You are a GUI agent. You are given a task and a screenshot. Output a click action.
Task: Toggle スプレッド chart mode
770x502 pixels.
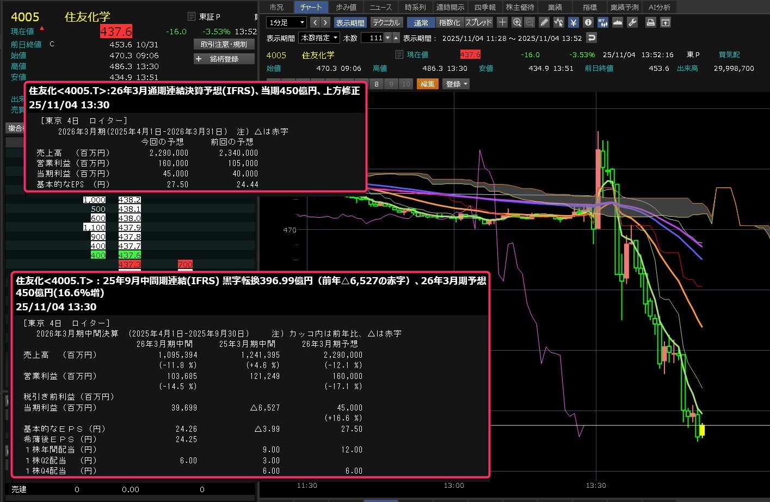coord(478,22)
